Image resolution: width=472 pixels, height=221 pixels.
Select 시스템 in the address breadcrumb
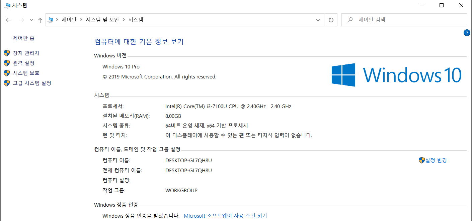(136, 20)
